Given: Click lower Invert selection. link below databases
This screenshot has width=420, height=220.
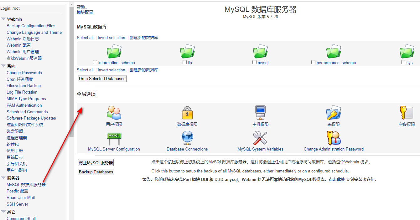Looking at the screenshot, I should point(112,70).
